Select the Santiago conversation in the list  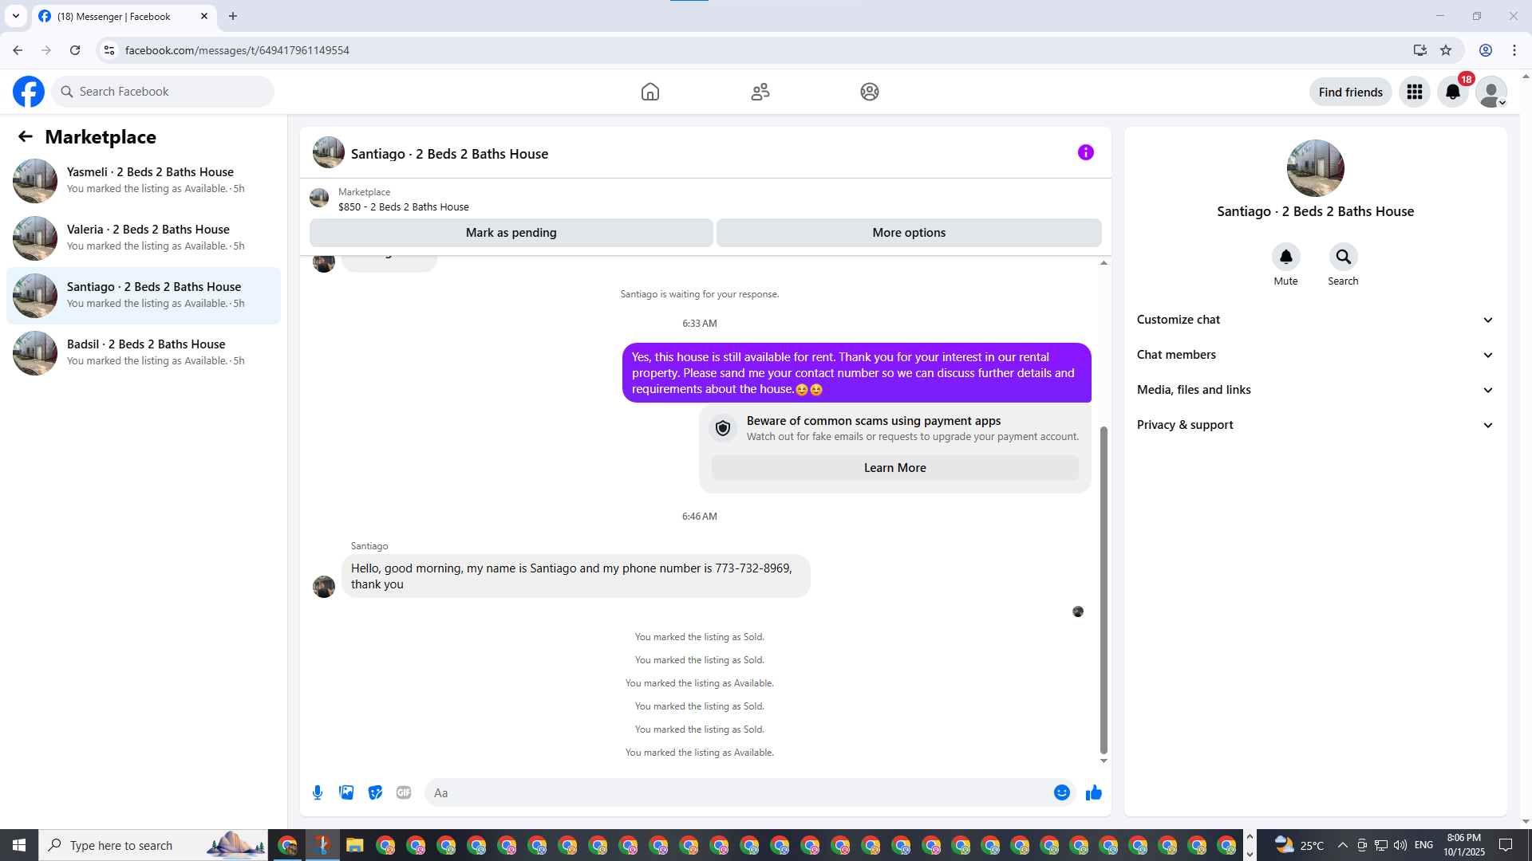(x=144, y=295)
